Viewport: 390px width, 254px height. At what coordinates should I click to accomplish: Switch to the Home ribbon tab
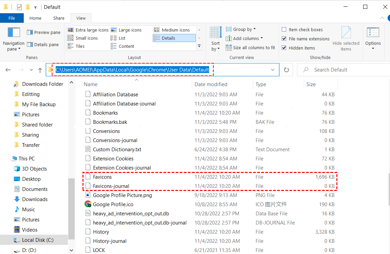click(35, 18)
